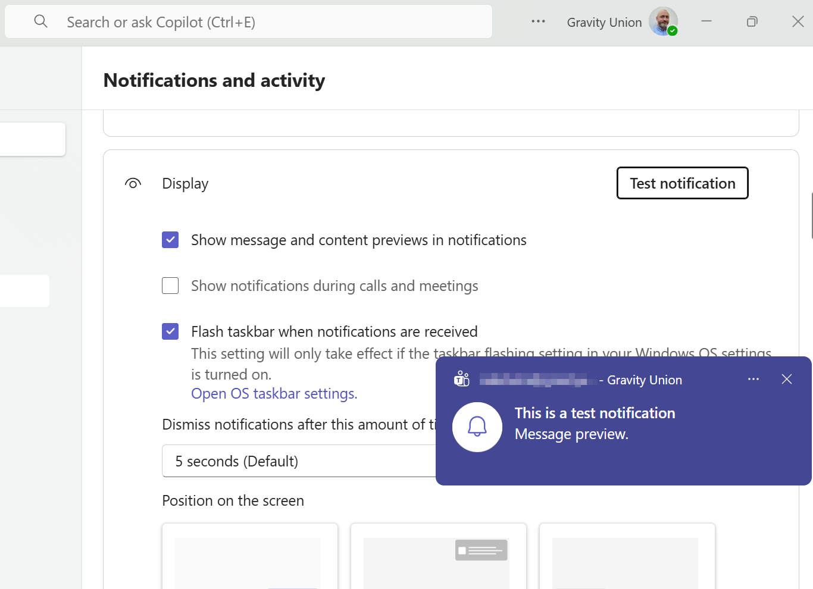
Task: Send a Test notification
Action: (683, 183)
